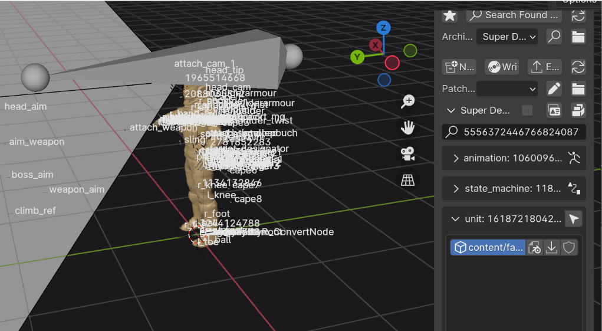Click the new patch button labeled N...

click(459, 67)
